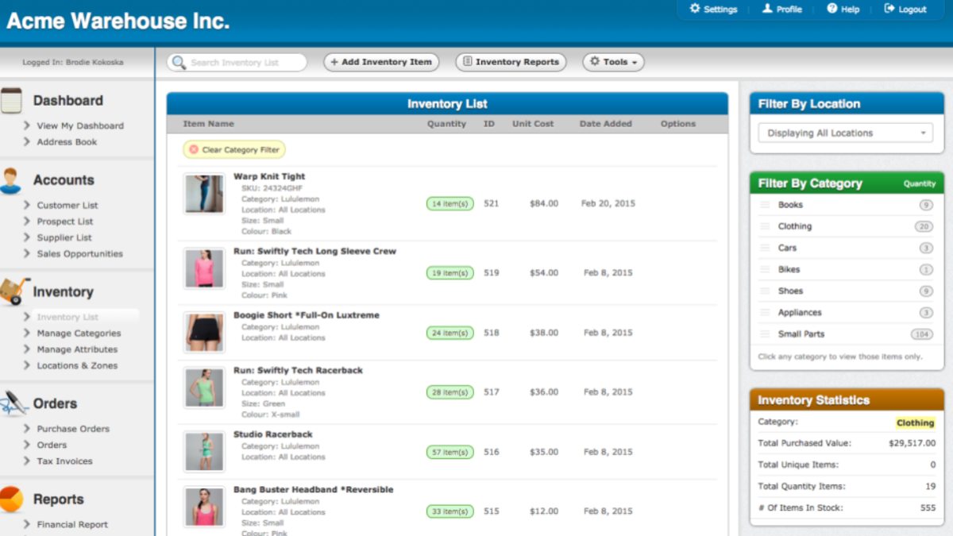Click the Reports pie chart icon
953x536 pixels.
point(11,499)
